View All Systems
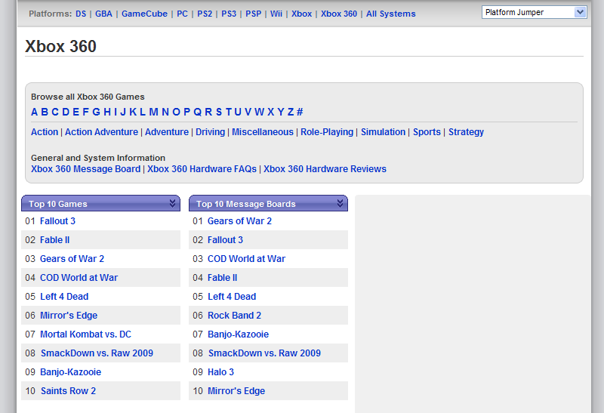The height and width of the screenshot is (413, 604). [x=391, y=14]
